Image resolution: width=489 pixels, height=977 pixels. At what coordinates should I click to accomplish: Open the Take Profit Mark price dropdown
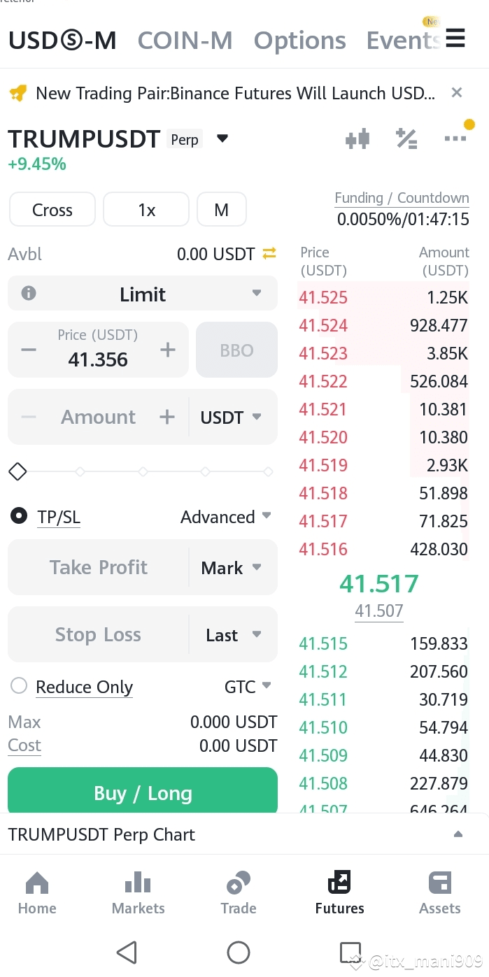[232, 568]
